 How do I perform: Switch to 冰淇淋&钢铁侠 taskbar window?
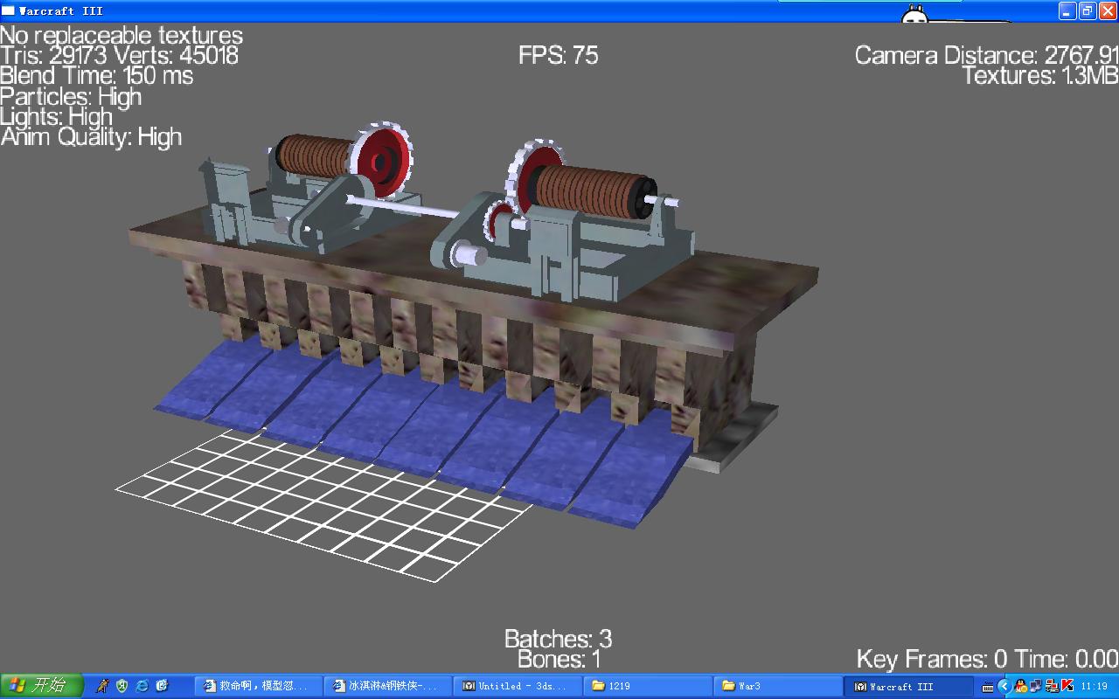coord(388,686)
